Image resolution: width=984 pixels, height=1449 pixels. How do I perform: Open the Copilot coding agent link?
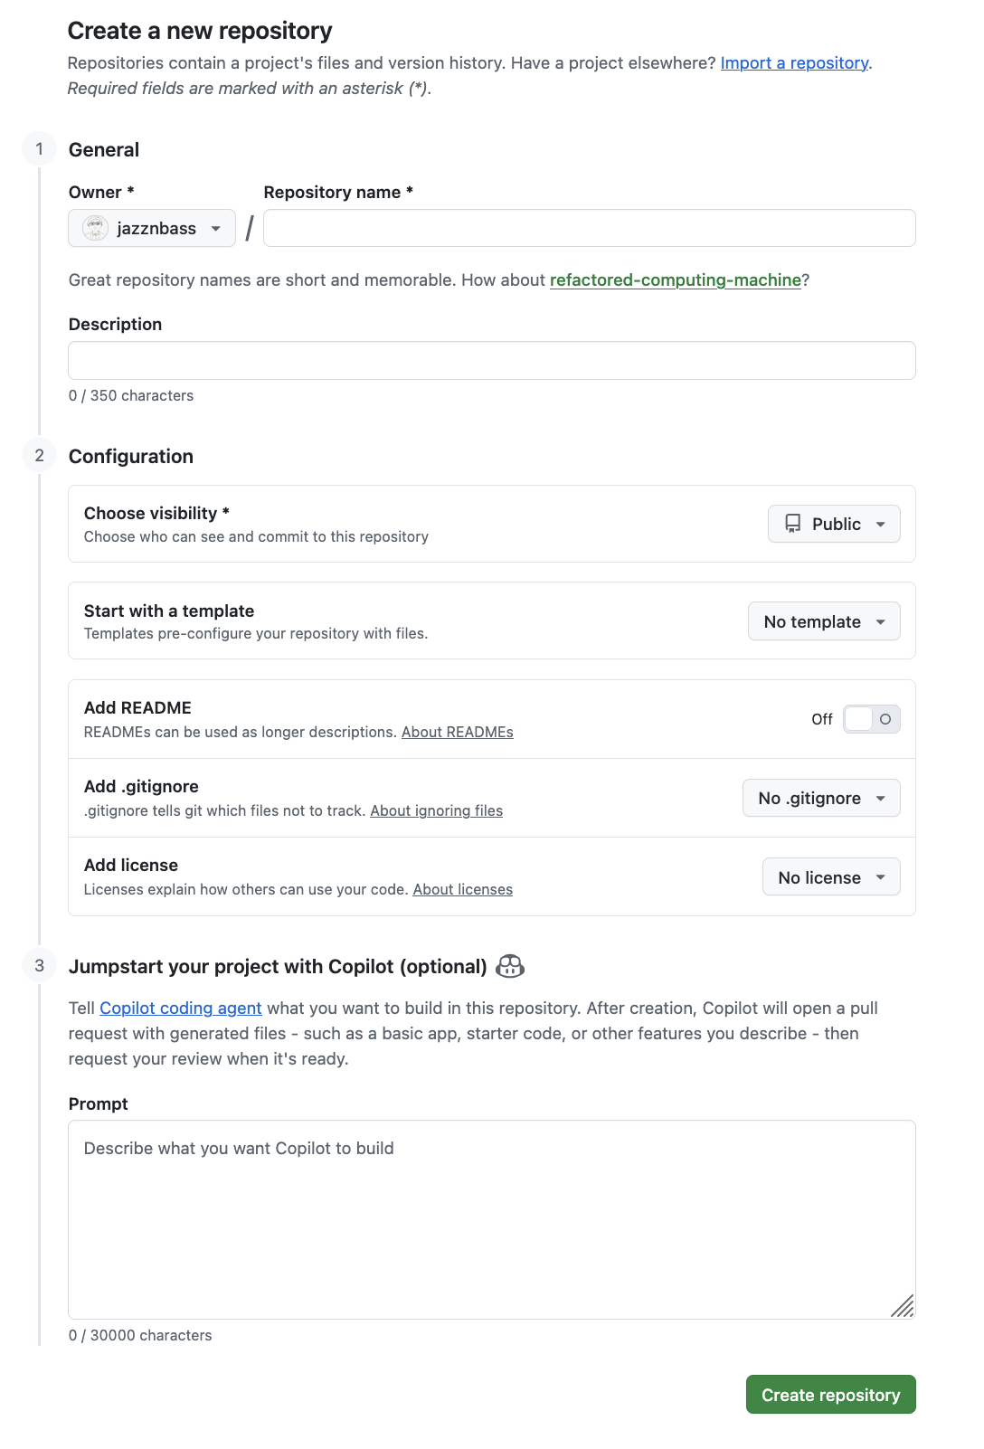click(x=180, y=1009)
